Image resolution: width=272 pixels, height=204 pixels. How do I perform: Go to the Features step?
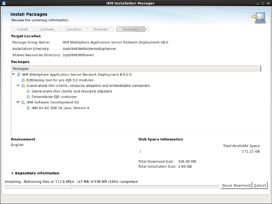[x=100, y=29]
